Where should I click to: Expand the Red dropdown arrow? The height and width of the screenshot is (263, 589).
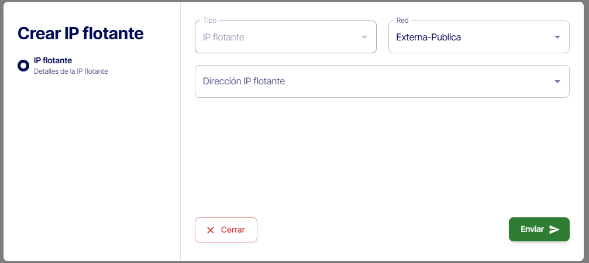click(x=557, y=37)
